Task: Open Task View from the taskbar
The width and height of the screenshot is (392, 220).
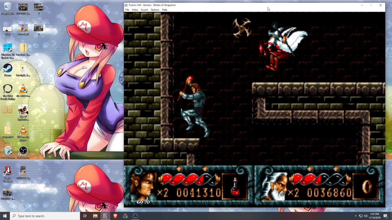Action: [85, 216]
